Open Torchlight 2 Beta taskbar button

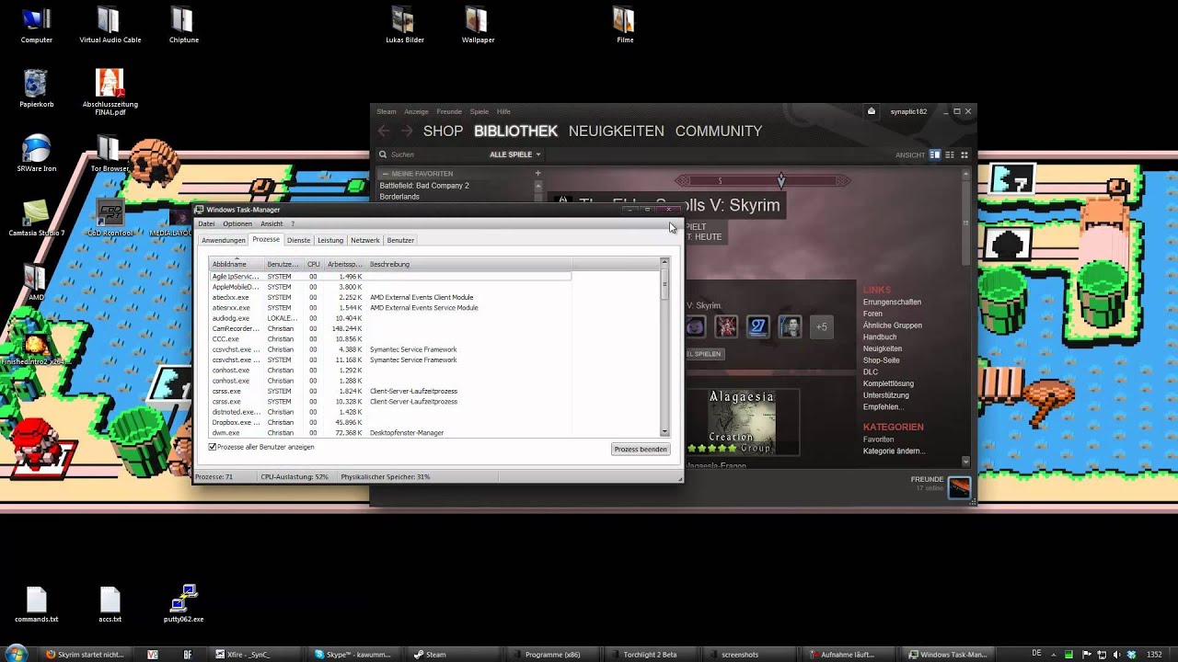[650, 654]
